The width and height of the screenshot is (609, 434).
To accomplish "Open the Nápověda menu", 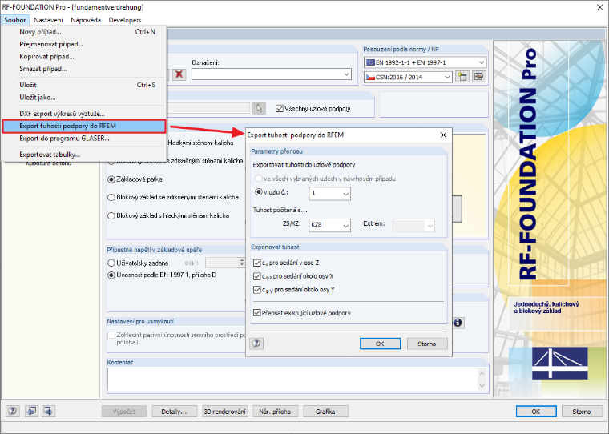I will coord(86,20).
